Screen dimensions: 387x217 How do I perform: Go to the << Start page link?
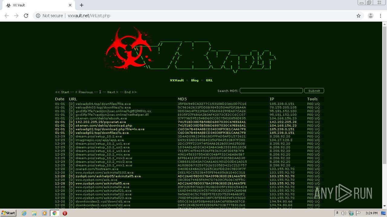[x=62, y=92]
